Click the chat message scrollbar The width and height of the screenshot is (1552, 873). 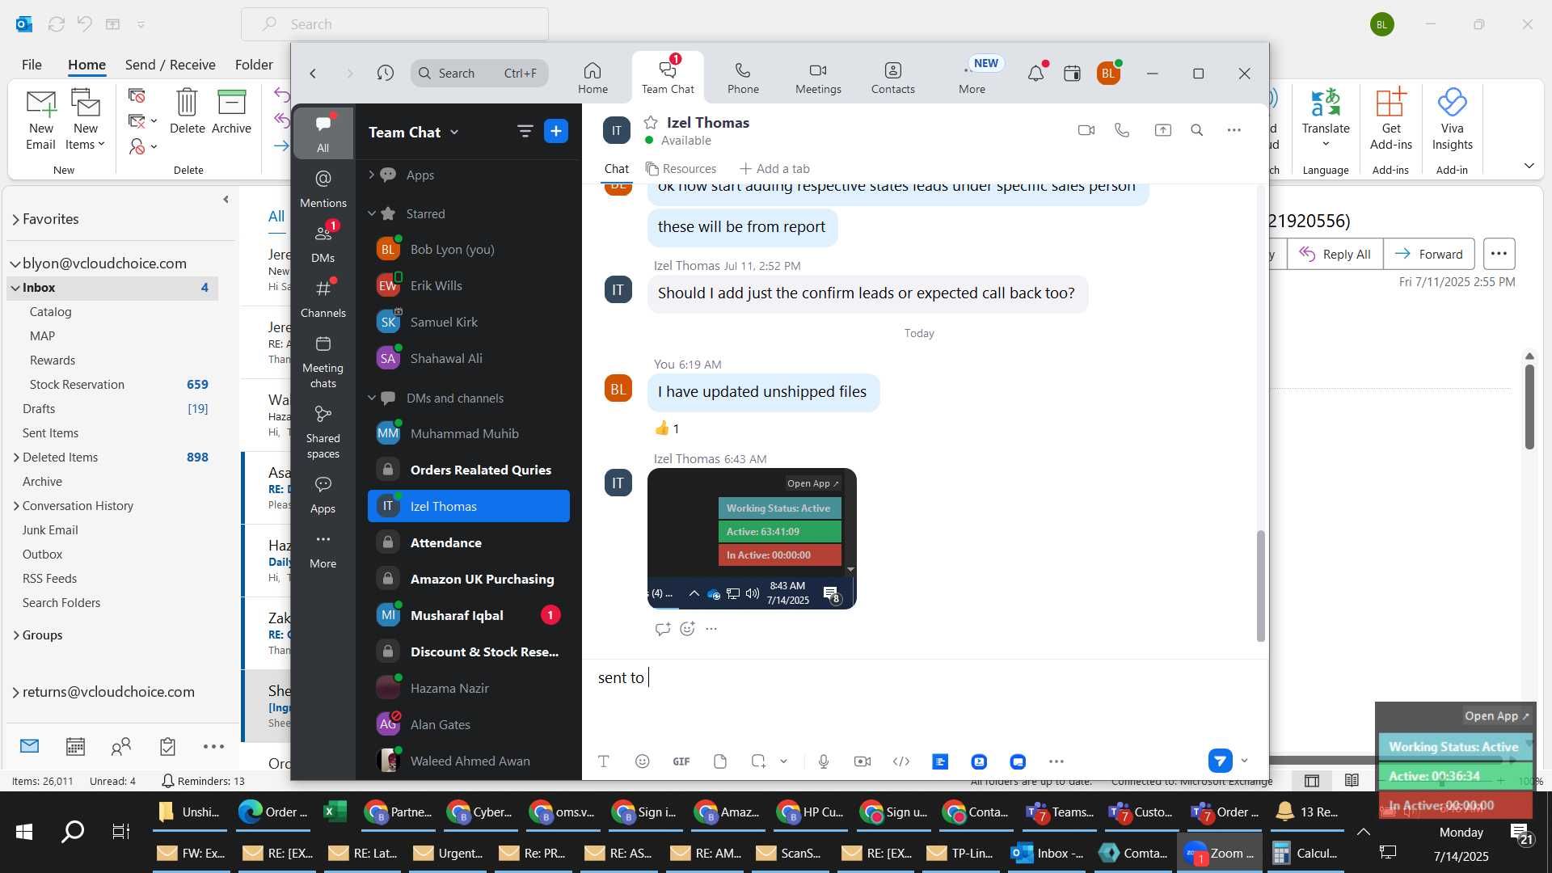coord(1260,586)
